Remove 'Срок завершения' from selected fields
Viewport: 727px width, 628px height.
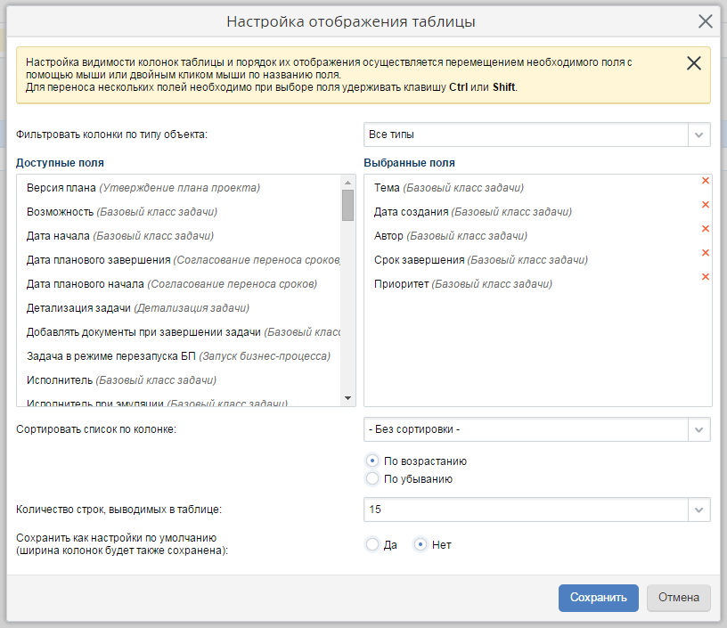coord(705,253)
